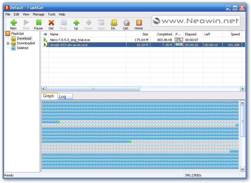Minimize the FlashGet window
This screenshot has height=183, width=251.
228,7
